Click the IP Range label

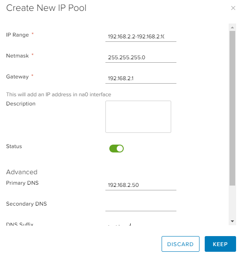17,35
